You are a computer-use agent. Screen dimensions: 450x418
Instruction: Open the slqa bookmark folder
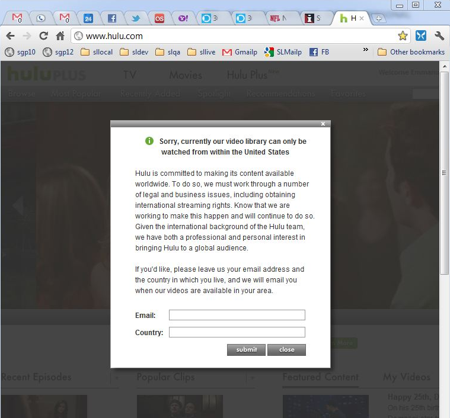168,52
